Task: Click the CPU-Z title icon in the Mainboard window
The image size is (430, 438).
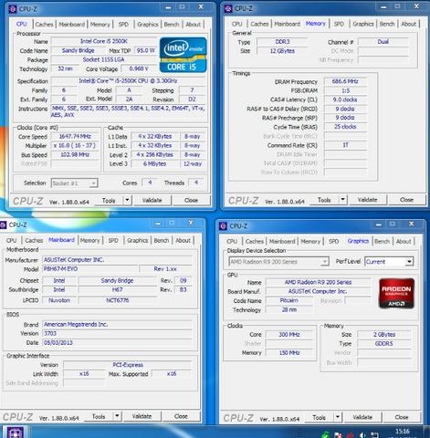Action: pos(3,224)
